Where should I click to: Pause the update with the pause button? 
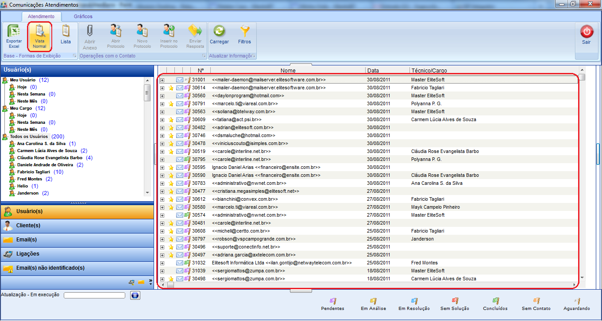click(x=135, y=295)
